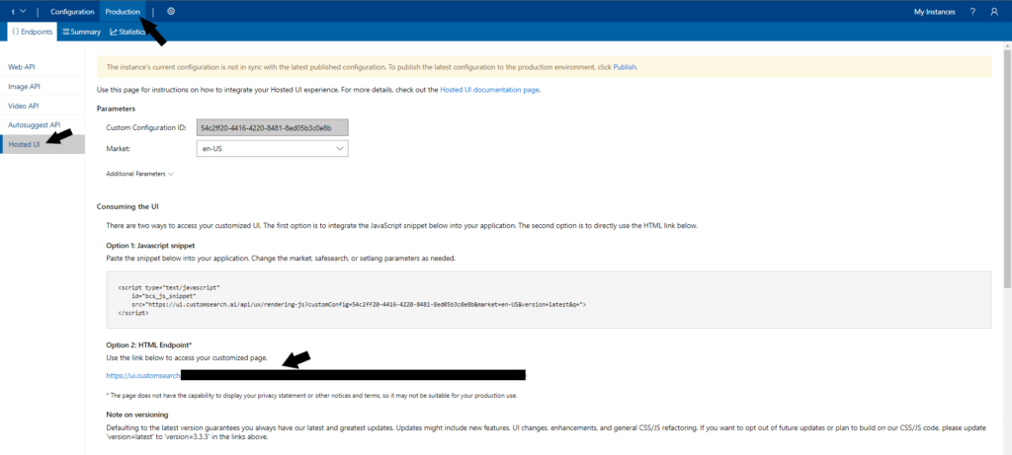The width and height of the screenshot is (1012, 455).
Task: Open Hosted UI documentation page link
Action: 489,89
